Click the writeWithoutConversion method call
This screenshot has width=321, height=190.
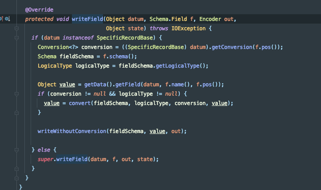click(72, 131)
